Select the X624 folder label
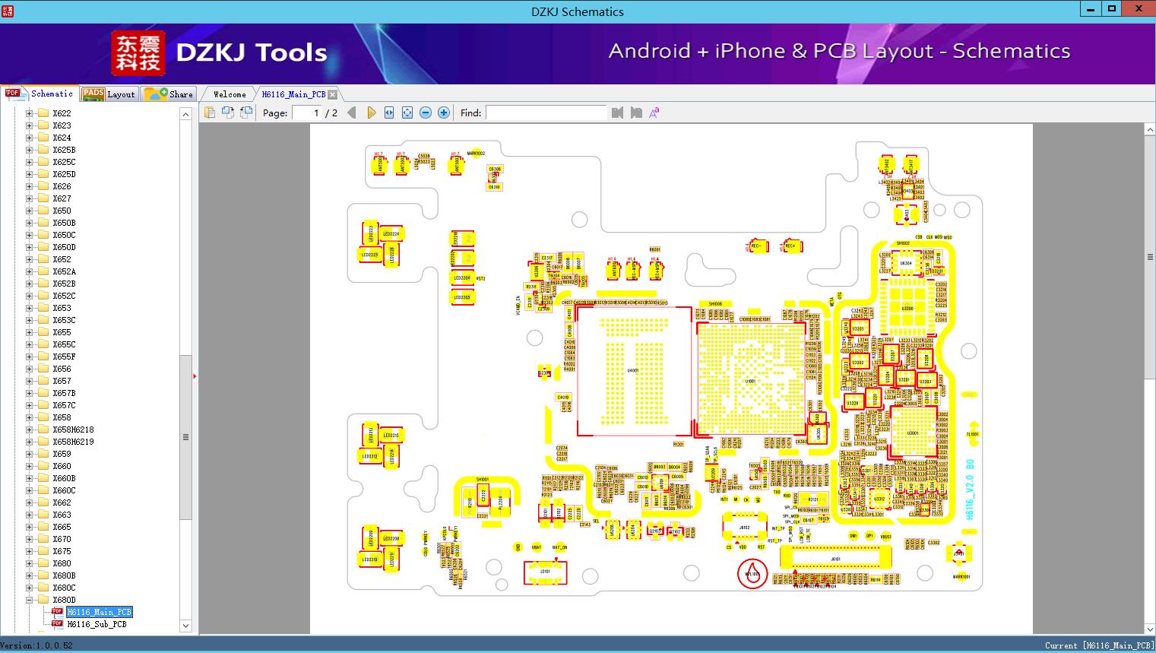1156x653 pixels. point(62,138)
